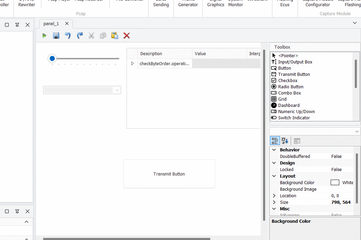Collapse the Design property category
361x240 pixels.
click(274, 163)
